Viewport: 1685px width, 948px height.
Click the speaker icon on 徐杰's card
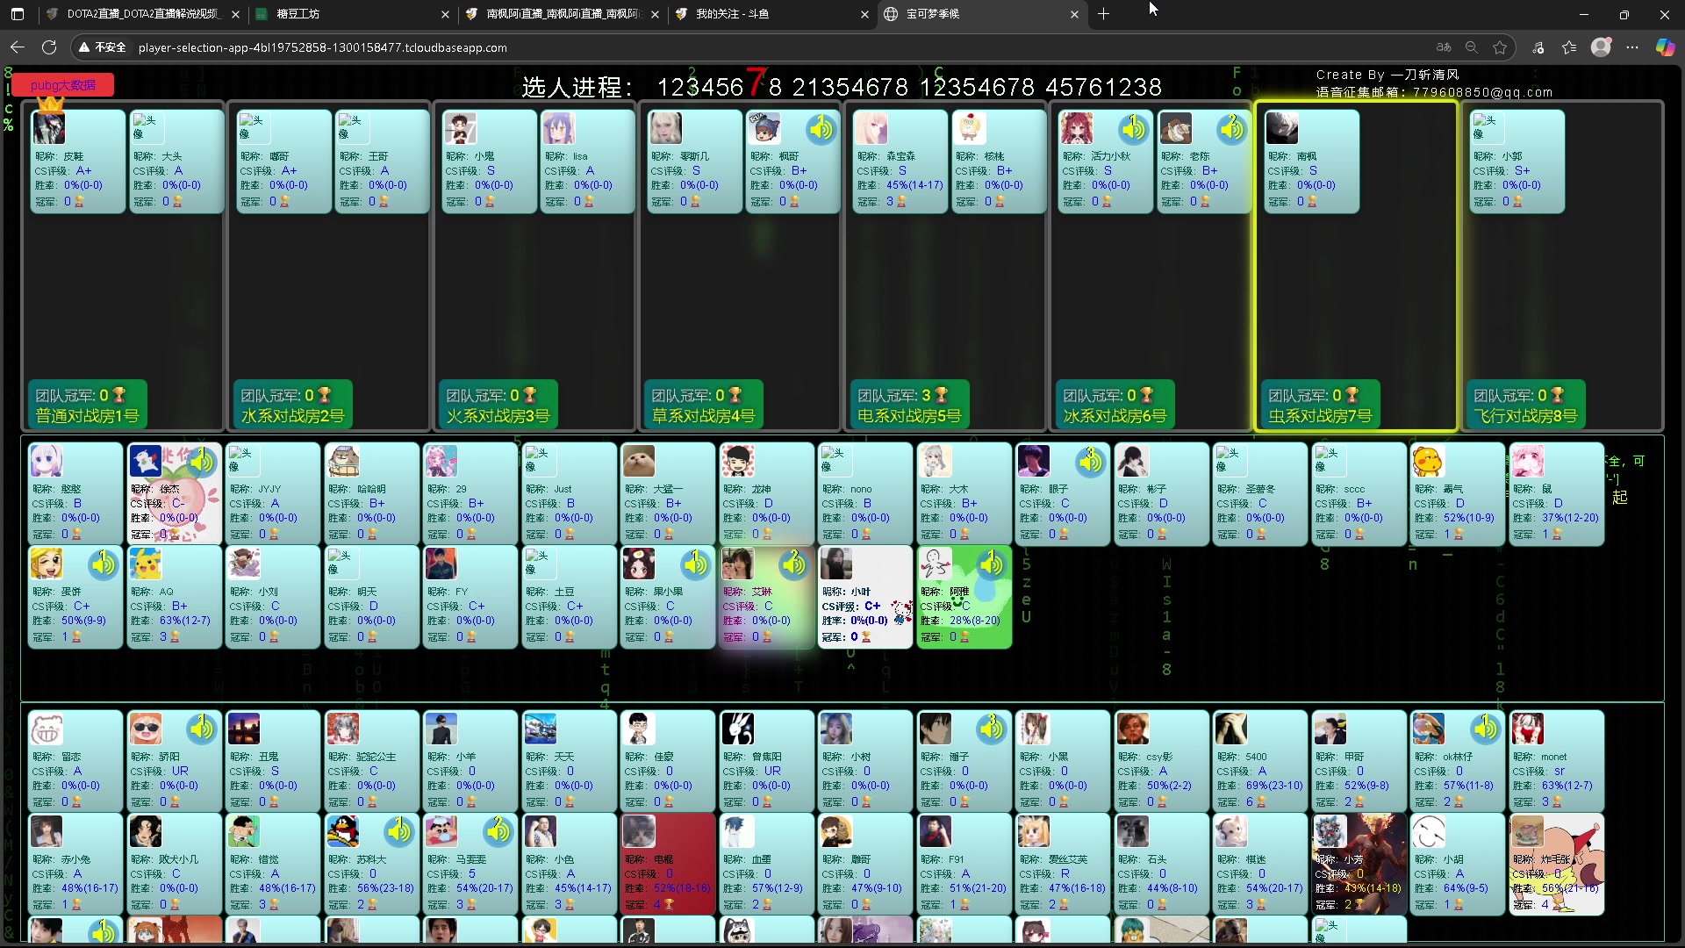point(202,462)
